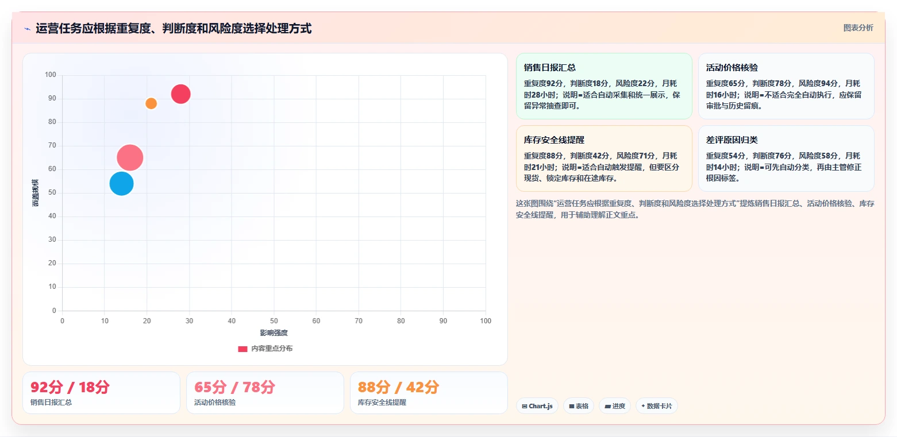The image size is (897, 437).
Task: Click the 活动价格核验 caption under 65分 / 78分
Action: (x=215, y=403)
